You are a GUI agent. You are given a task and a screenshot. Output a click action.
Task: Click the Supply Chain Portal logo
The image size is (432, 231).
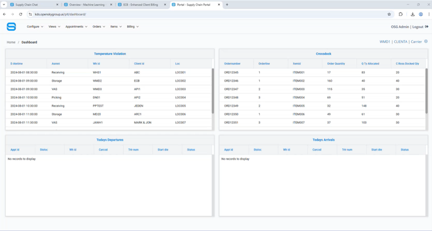click(x=11, y=27)
